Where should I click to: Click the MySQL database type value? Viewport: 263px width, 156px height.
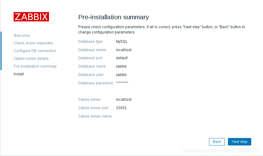click(122, 42)
